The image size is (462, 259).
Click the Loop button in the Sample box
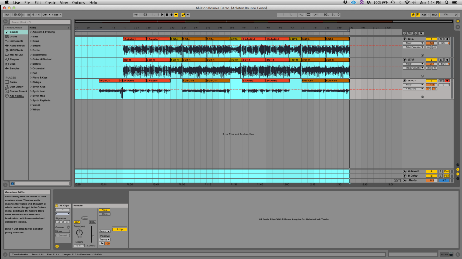(120, 229)
